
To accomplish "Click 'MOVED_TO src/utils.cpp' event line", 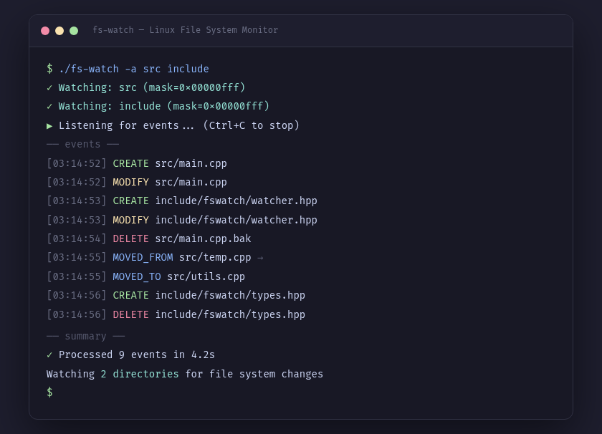I will [146, 276].
